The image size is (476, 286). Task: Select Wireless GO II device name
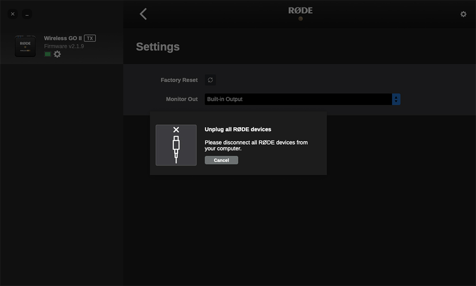click(63, 38)
